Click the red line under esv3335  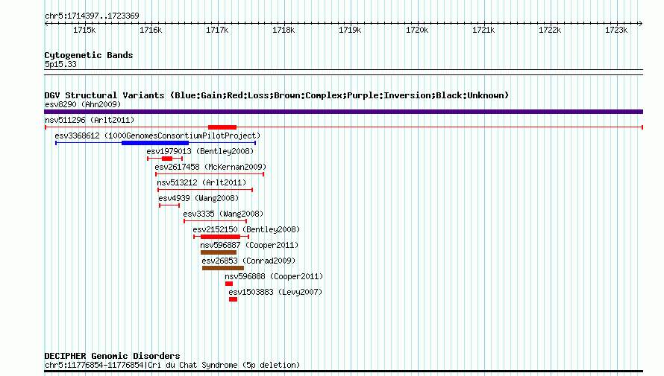pyautogui.click(x=215, y=221)
